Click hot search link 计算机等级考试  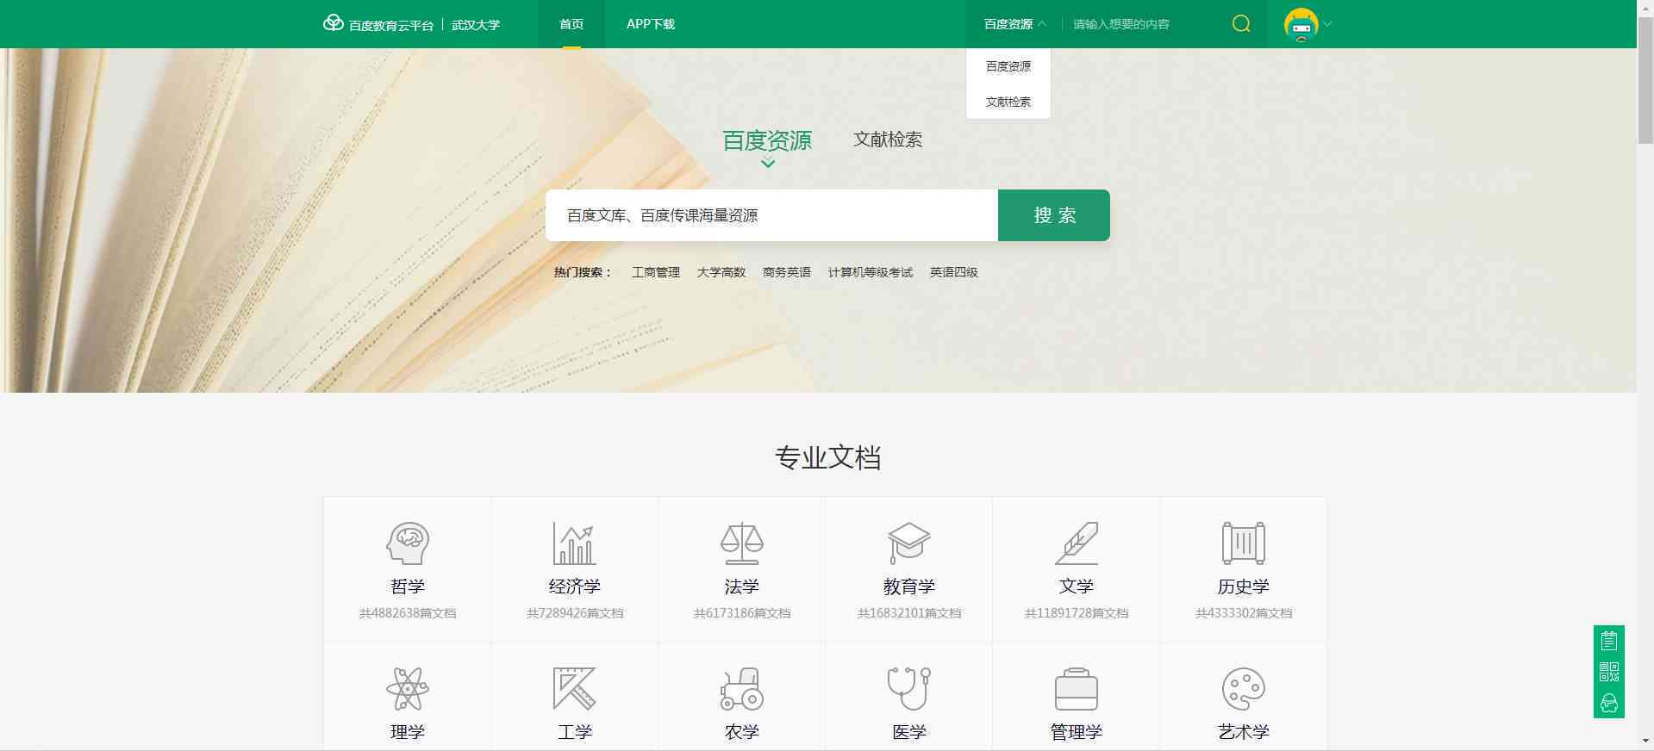[x=871, y=272]
